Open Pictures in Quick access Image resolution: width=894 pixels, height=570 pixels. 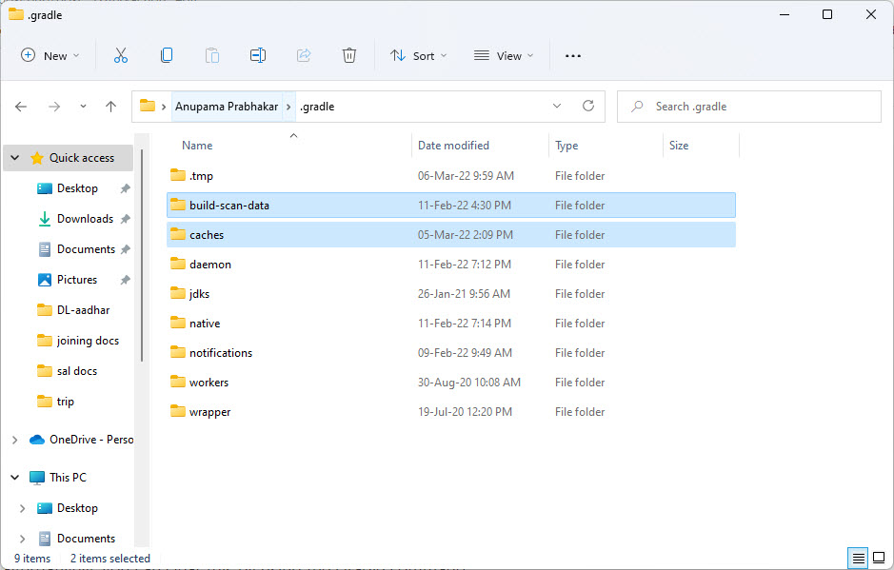pos(77,280)
